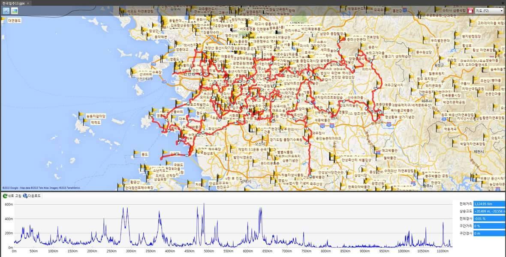Click the 소난지도 label on map

(x=159, y=170)
